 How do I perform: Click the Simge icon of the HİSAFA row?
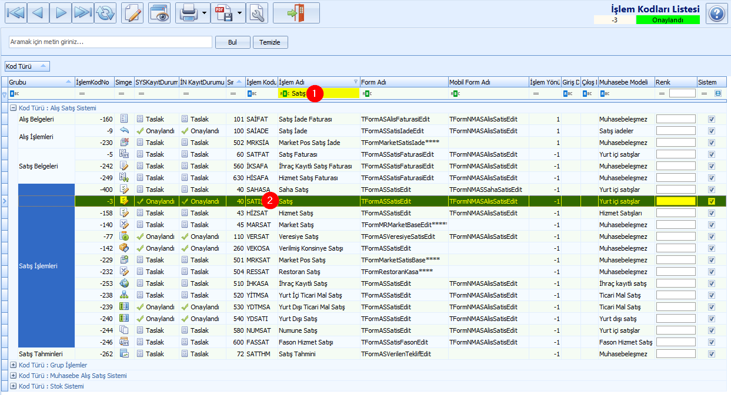point(124,178)
